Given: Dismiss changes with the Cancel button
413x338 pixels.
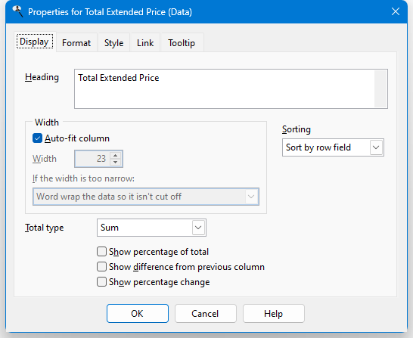Looking at the screenshot, I should click(206, 314).
